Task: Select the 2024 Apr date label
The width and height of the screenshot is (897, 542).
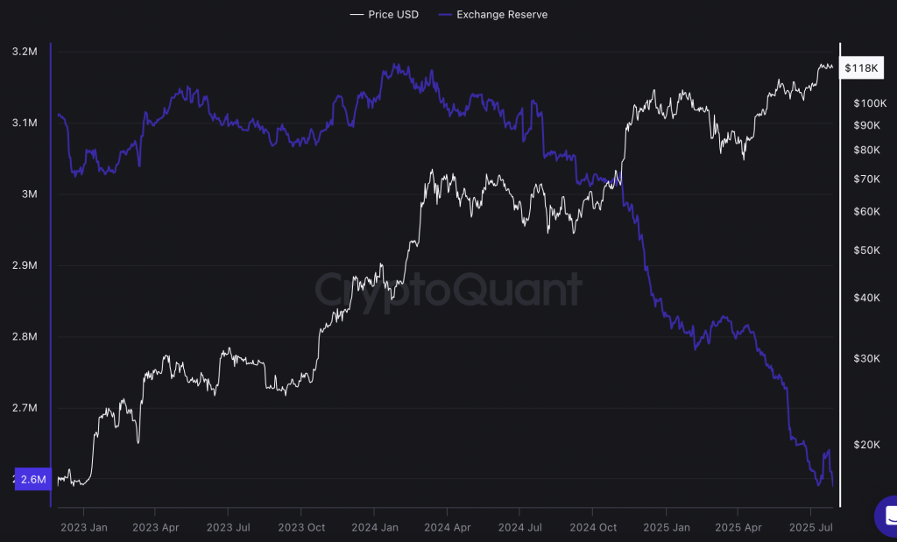Action: coord(447,527)
